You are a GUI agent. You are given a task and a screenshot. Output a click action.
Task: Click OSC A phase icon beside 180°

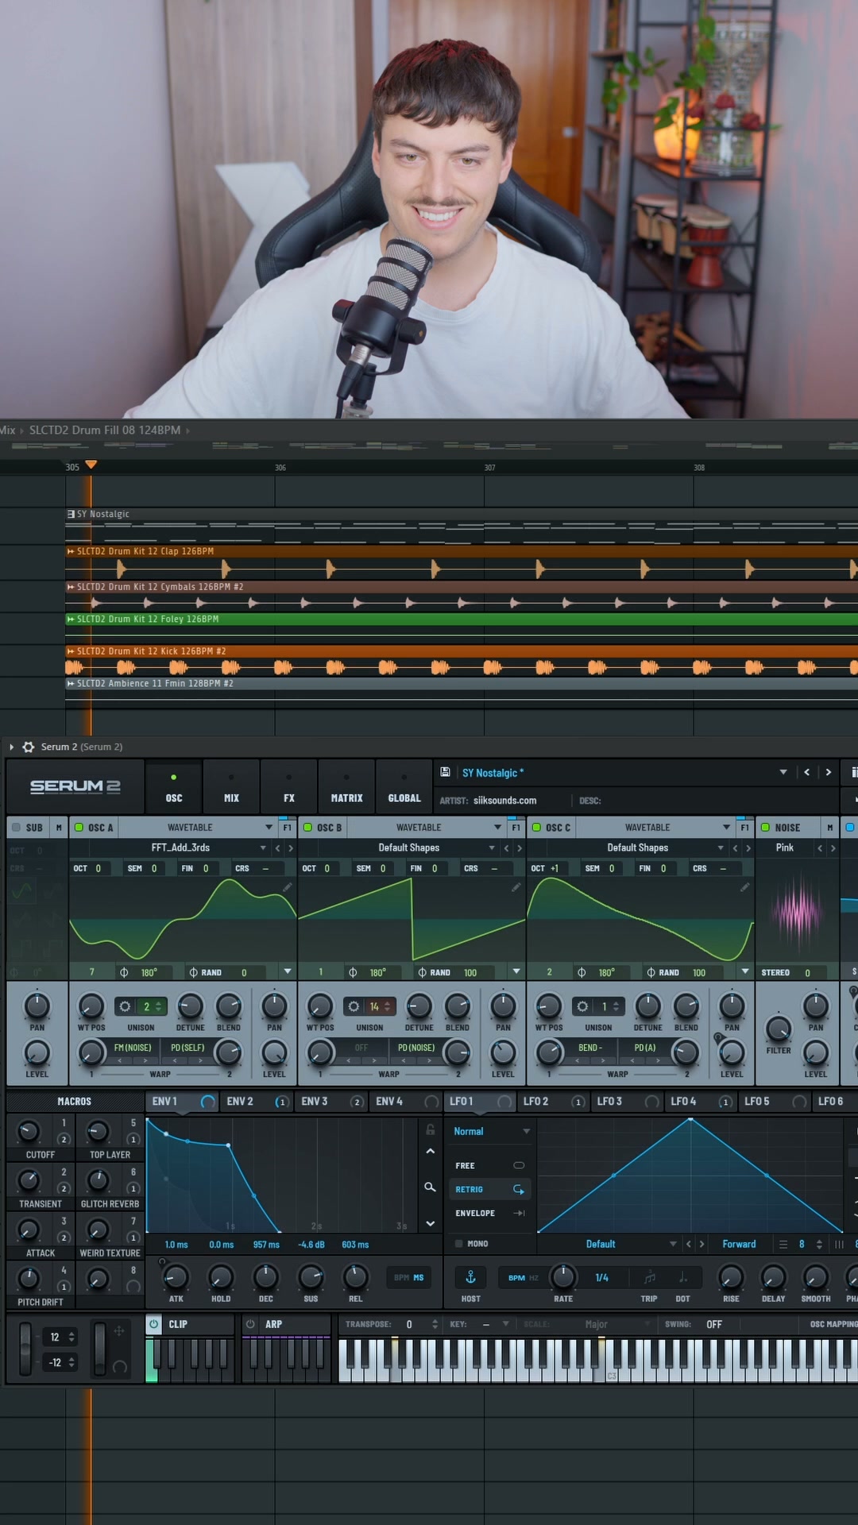coord(124,972)
